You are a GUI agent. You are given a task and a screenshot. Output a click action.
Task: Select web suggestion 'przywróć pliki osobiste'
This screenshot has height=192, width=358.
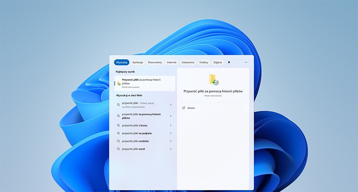[x=145, y=141]
